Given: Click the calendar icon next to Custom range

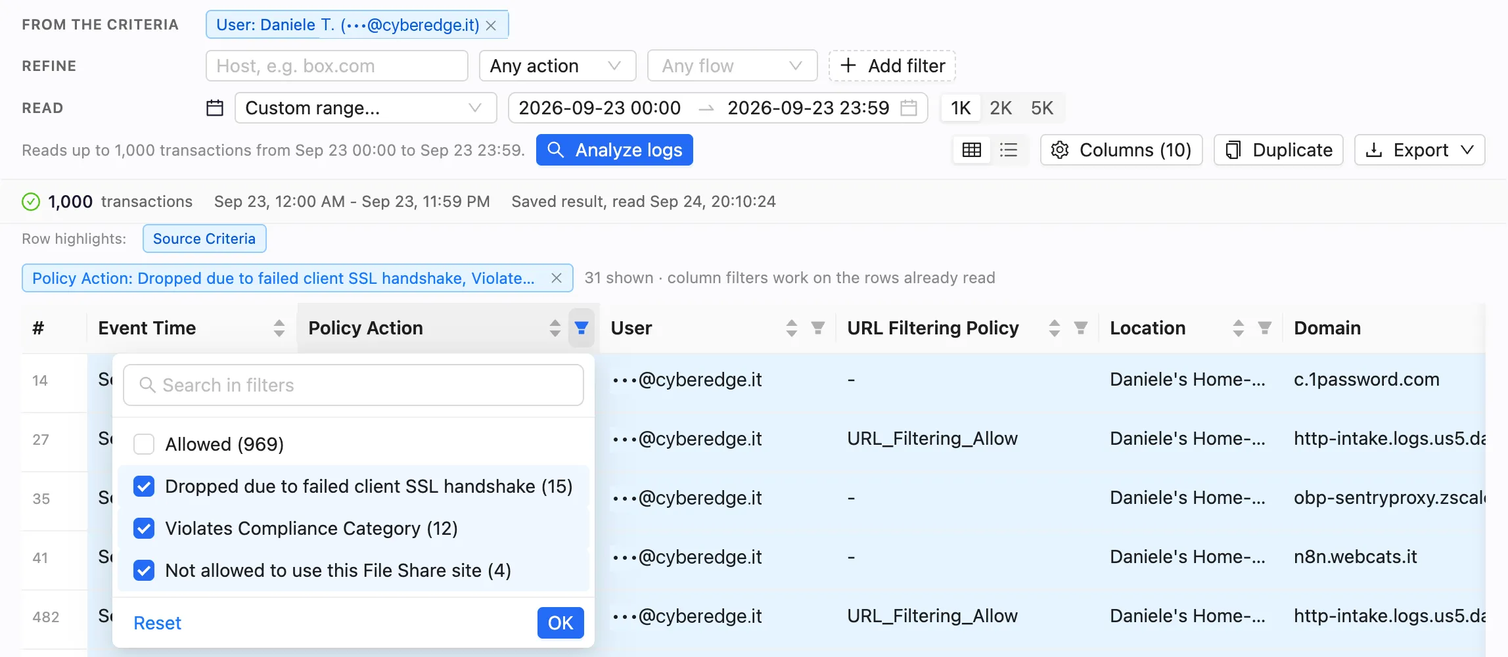Looking at the screenshot, I should point(215,108).
